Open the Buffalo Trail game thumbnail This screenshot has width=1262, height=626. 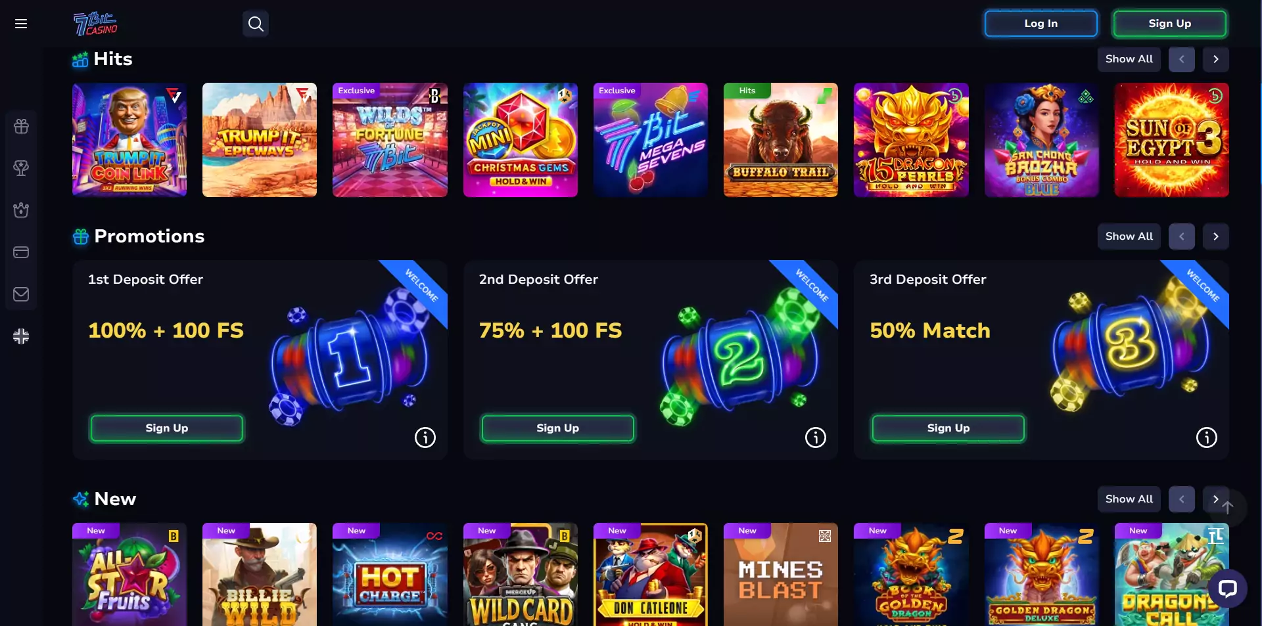pos(781,140)
